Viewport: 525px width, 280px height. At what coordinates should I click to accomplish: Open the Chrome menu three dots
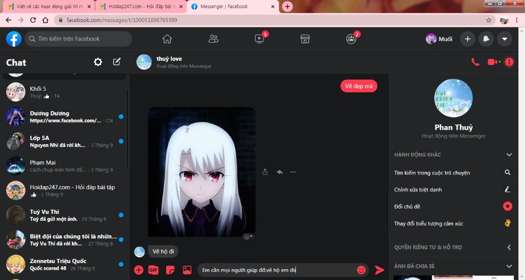[517, 20]
